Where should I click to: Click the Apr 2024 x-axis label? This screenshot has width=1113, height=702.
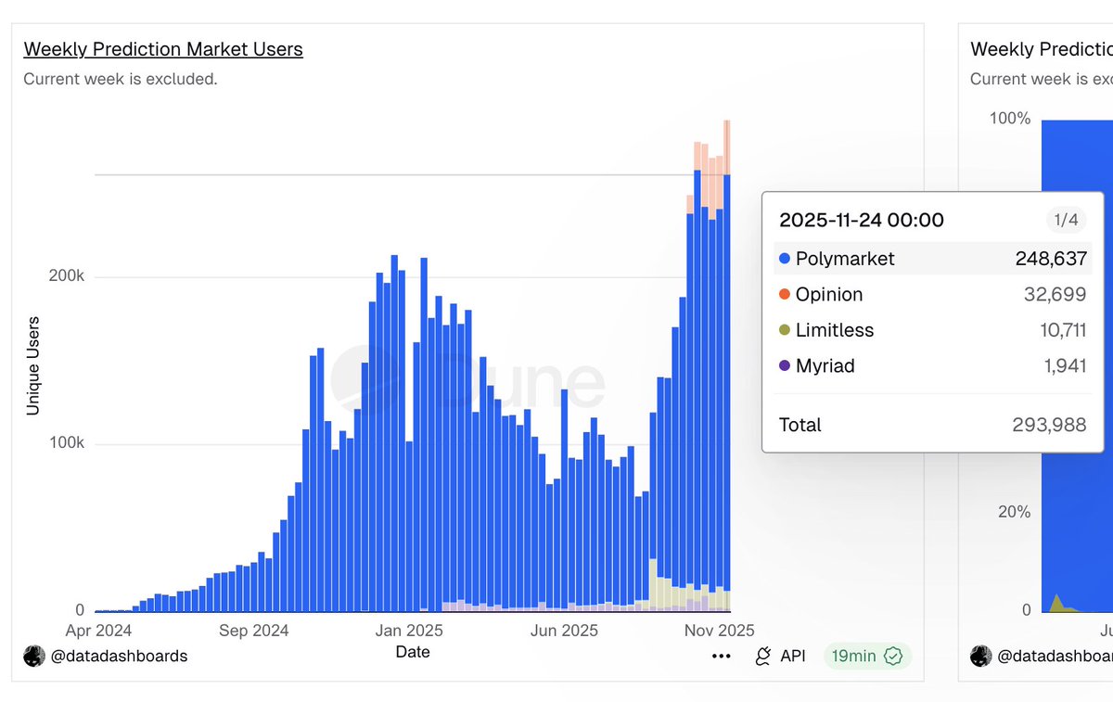[x=98, y=631]
